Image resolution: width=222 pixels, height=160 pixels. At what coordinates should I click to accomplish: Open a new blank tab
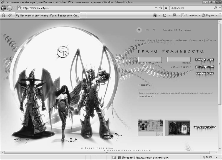coord(83,16)
